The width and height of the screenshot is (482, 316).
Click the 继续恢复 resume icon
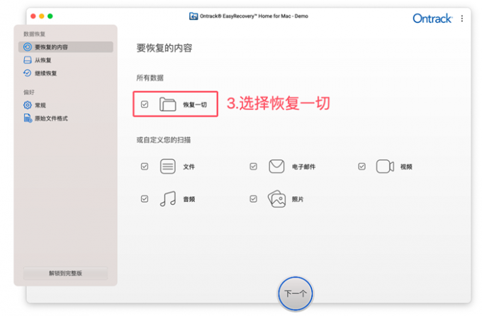(x=28, y=73)
